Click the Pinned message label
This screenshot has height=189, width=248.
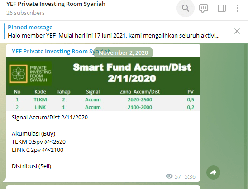[x=30, y=27]
